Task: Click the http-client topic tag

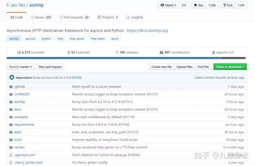Action: (98, 39)
